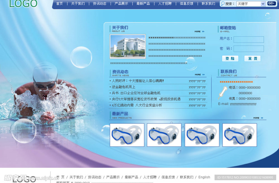Screen dimensions: 279x183
Task: Click the 资讯动态 section heading
Action: coord(120,72)
